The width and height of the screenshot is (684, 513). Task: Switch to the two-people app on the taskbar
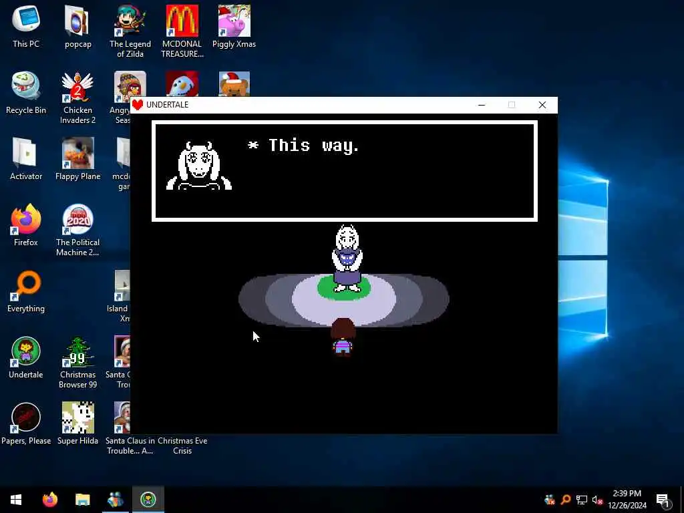(115, 500)
